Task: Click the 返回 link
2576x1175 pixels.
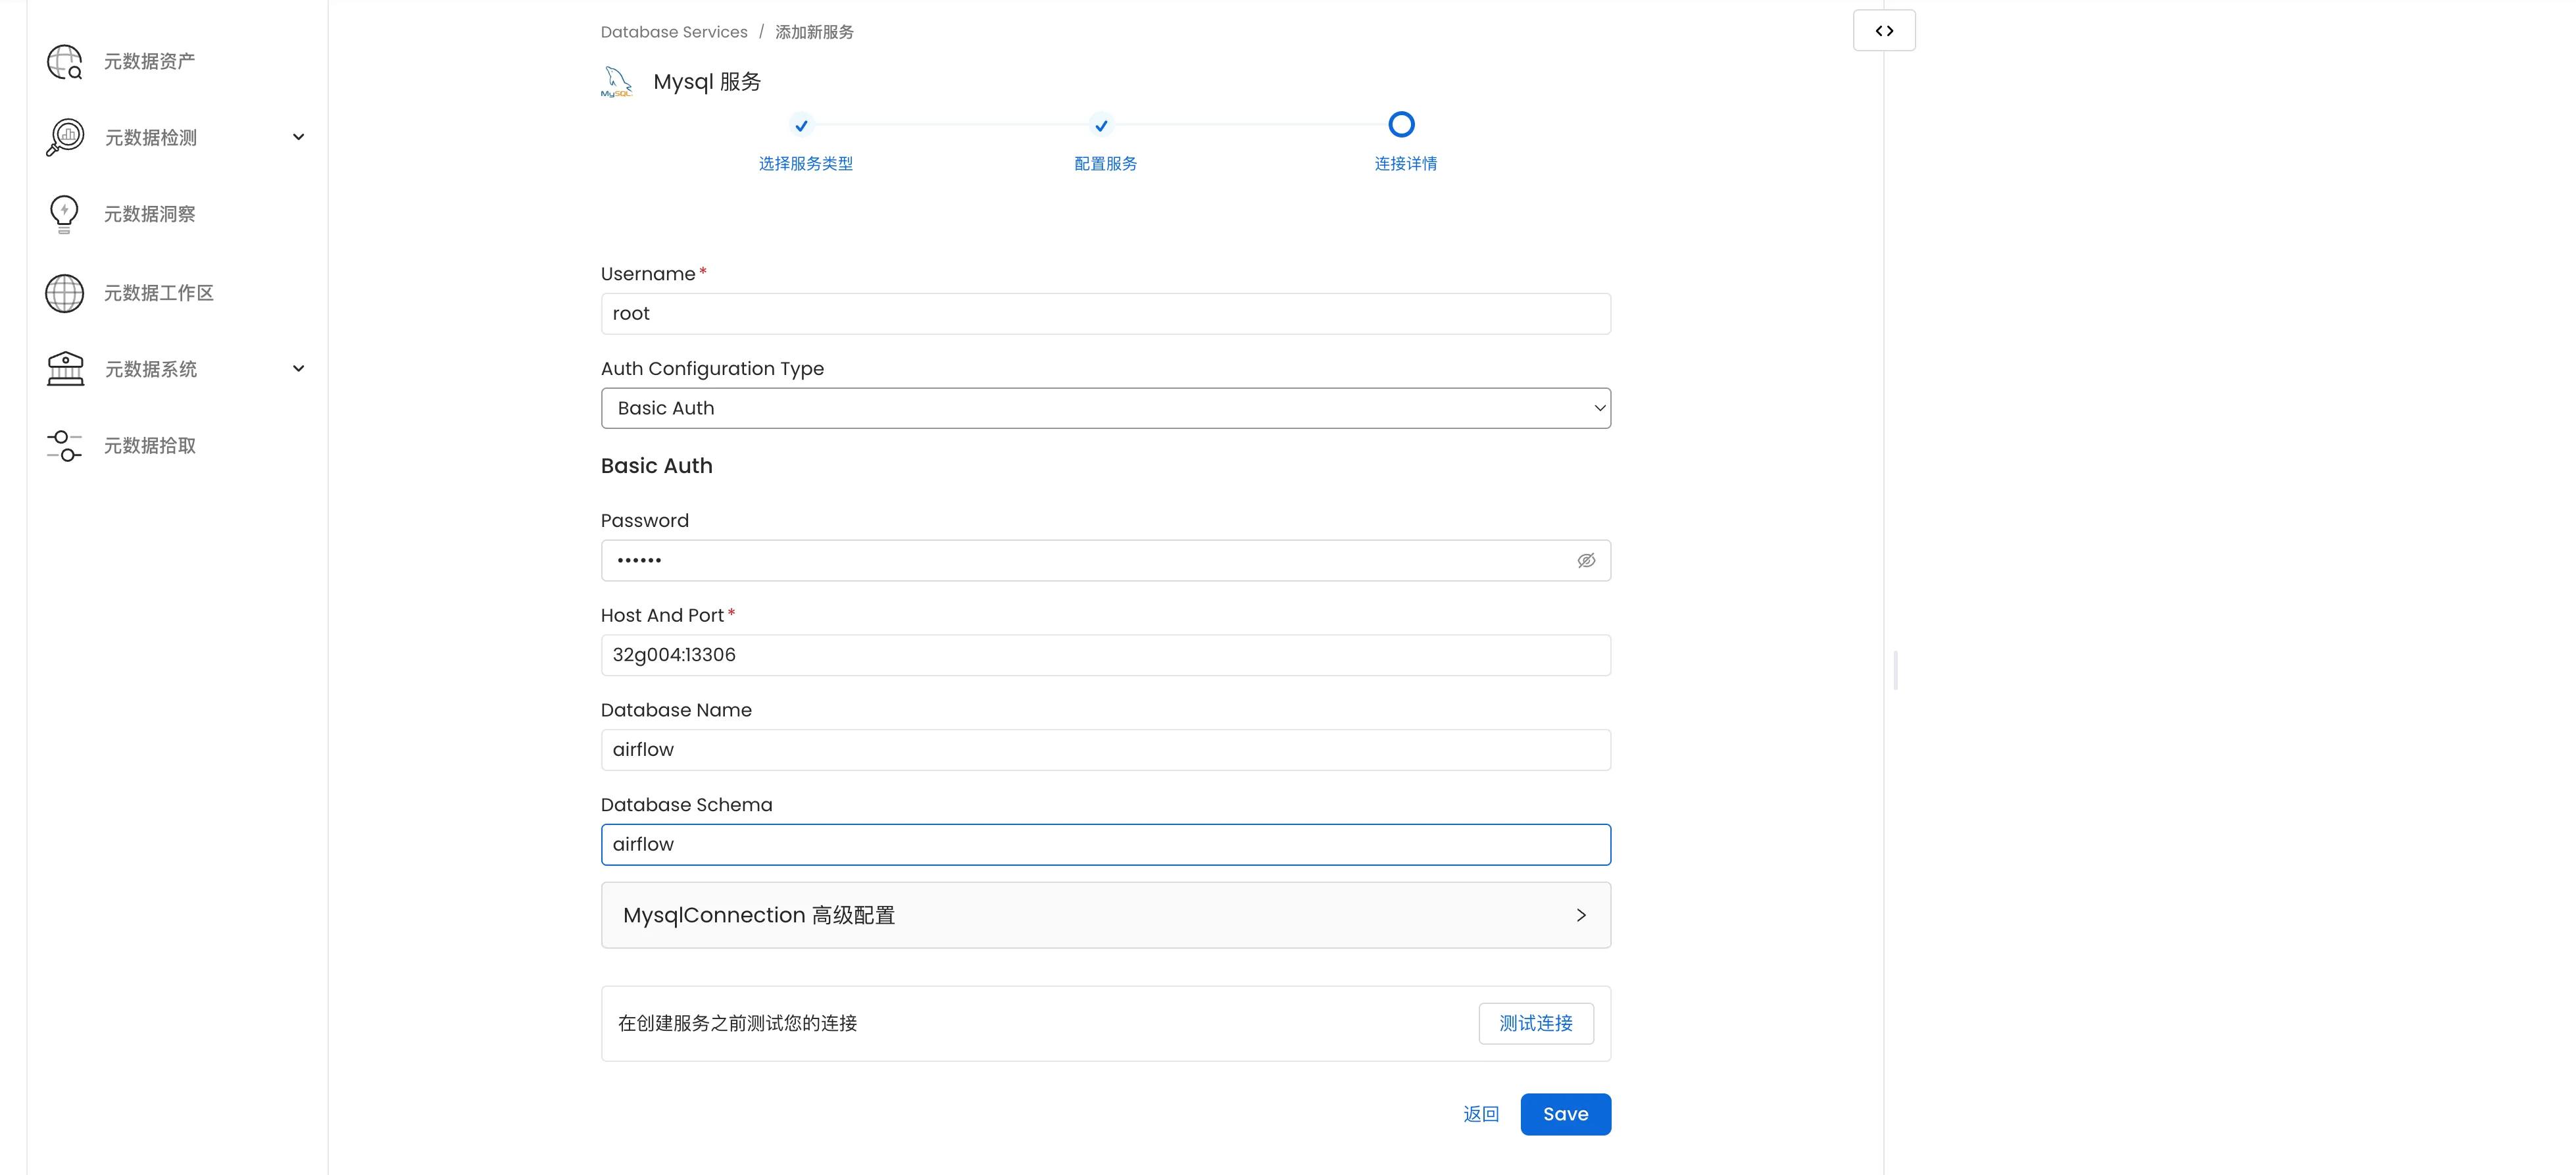Action: pyautogui.click(x=1481, y=1114)
